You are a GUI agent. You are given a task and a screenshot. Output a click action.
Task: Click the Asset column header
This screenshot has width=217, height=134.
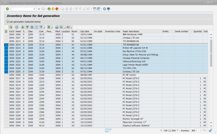18,31
